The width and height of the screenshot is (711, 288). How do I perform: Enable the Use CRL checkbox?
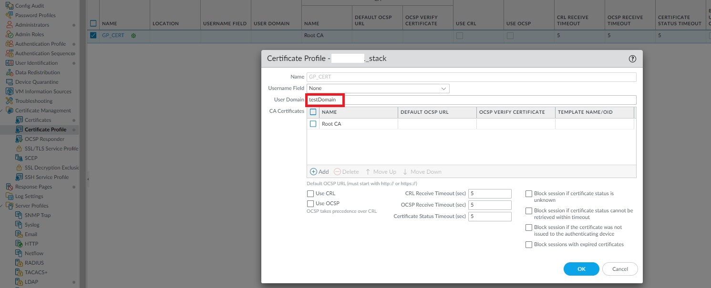click(310, 193)
